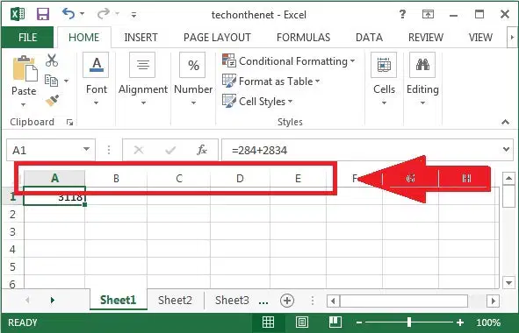The width and height of the screenshot is (519, 333).
Task: Select column A header
Action: click(x=54, y=179)
